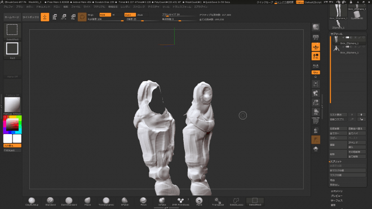
Task: Select the ClayBuildup brush
Action: (x=32, y=202)
